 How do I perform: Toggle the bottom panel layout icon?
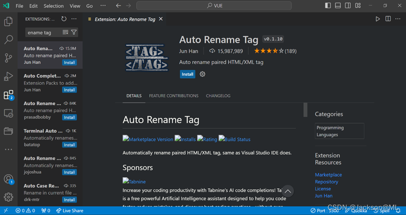click(338, 6)
